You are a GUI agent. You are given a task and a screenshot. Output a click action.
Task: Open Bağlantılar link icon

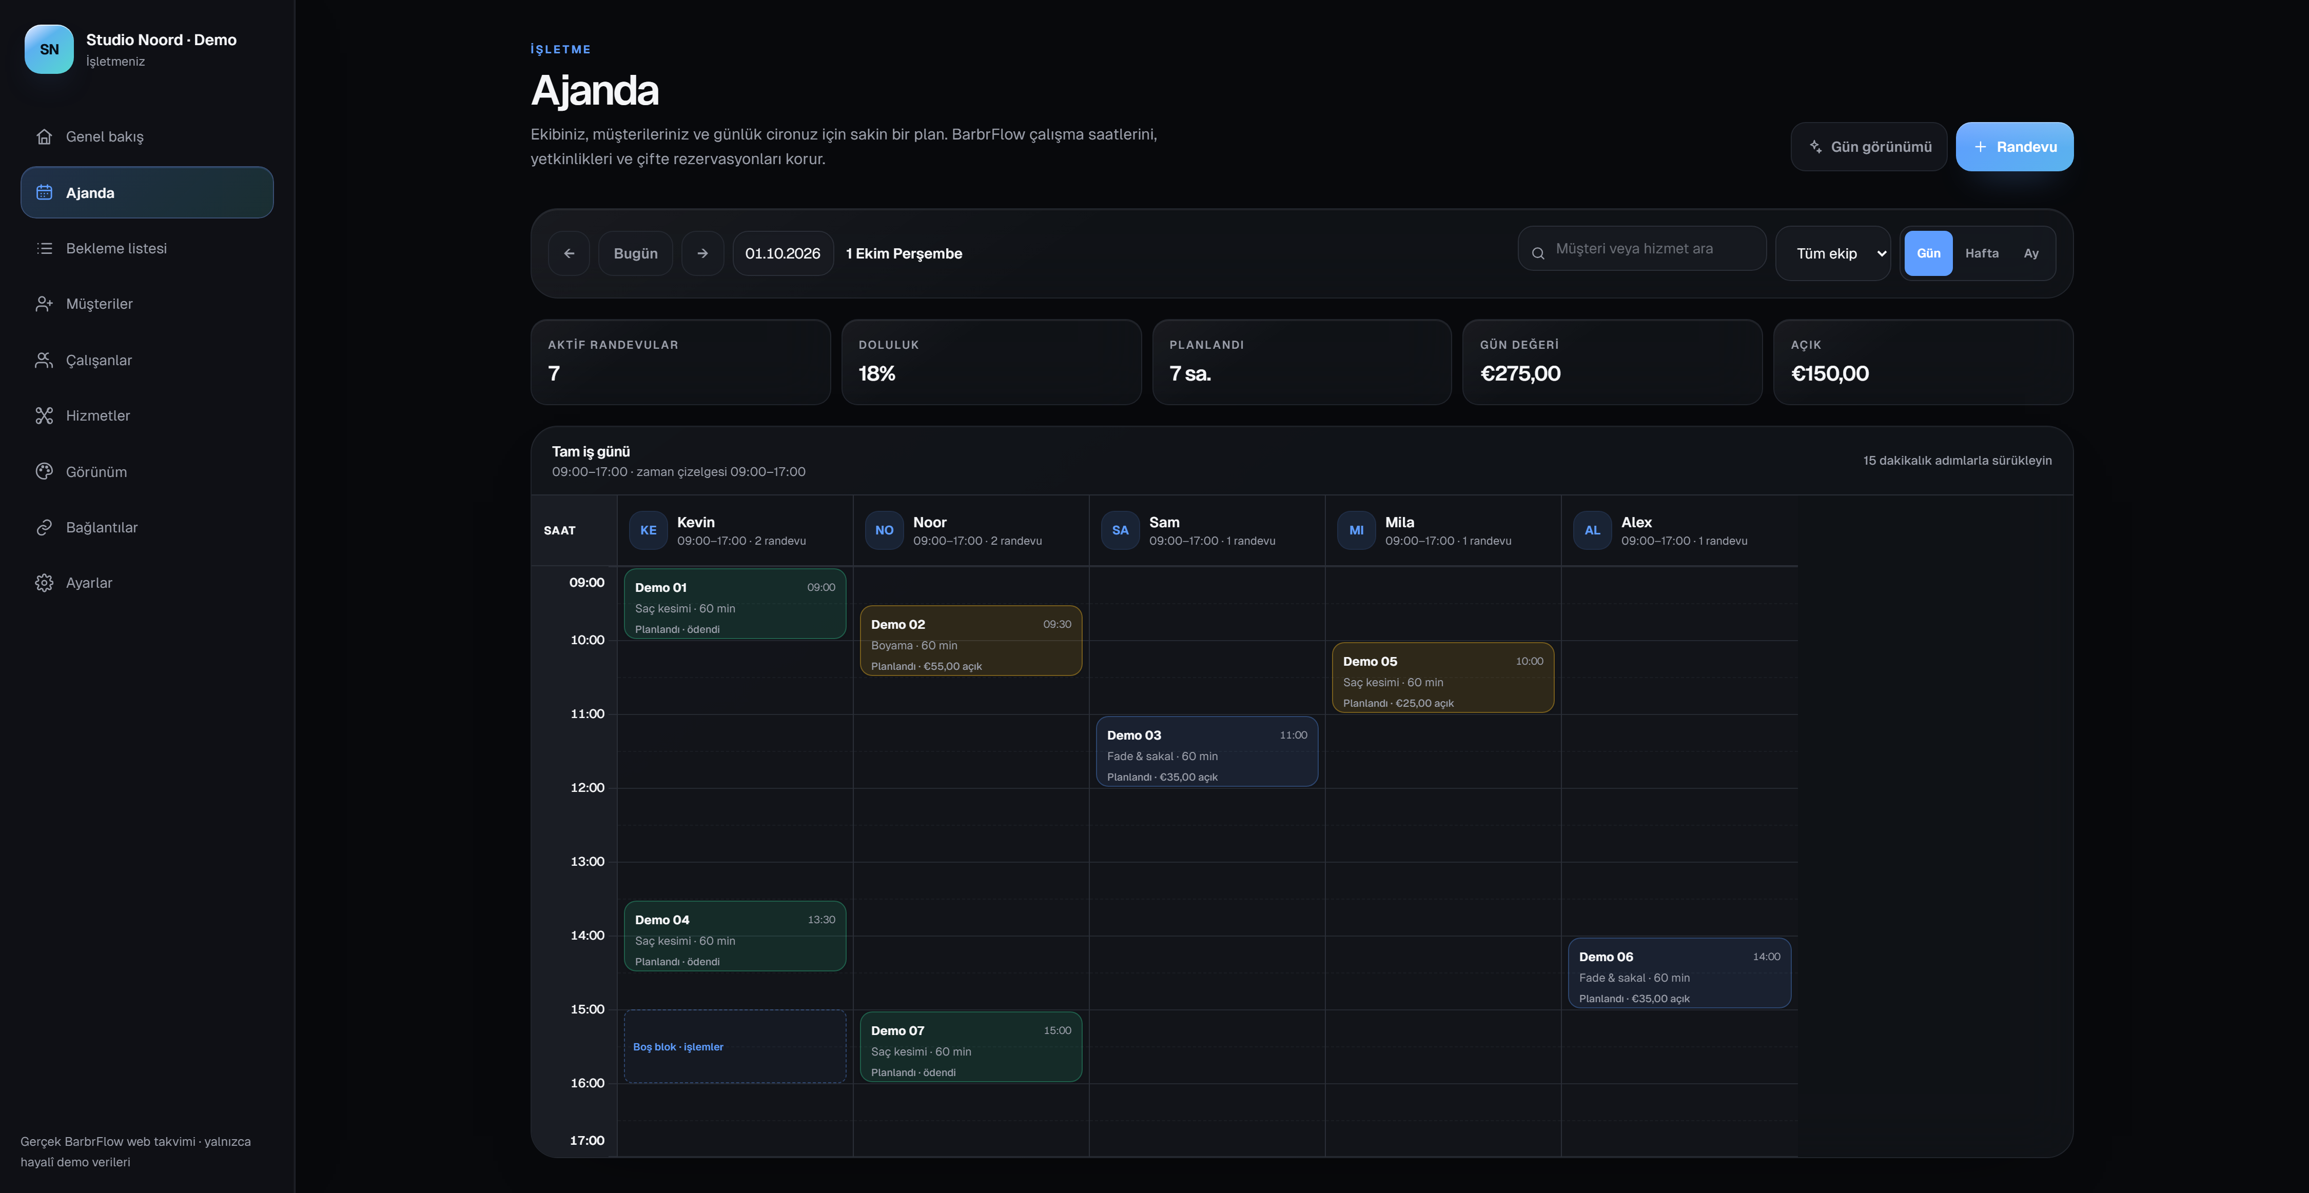click(44, 528)
